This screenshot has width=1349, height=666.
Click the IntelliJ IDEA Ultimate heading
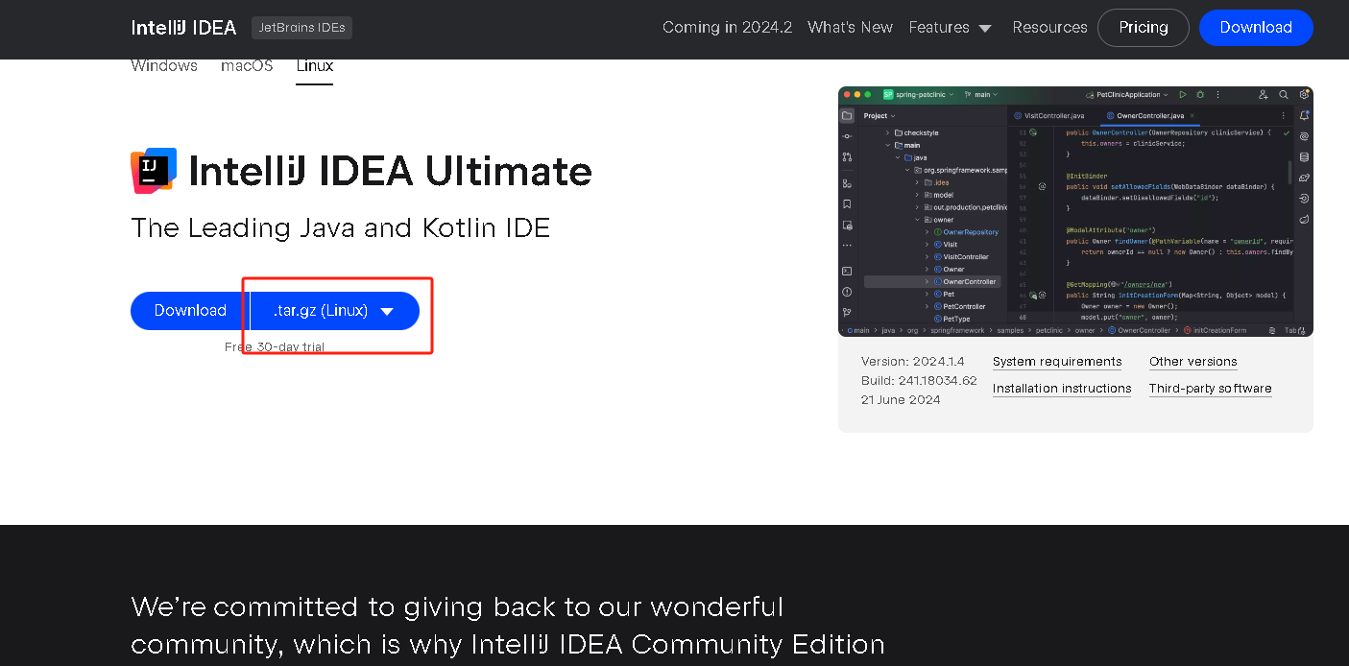click(391, 171)
